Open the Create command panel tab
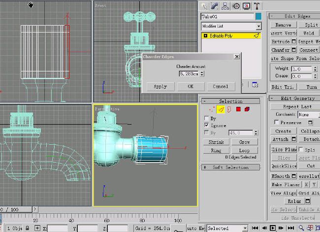320x232 pixels. coord(204,6)
